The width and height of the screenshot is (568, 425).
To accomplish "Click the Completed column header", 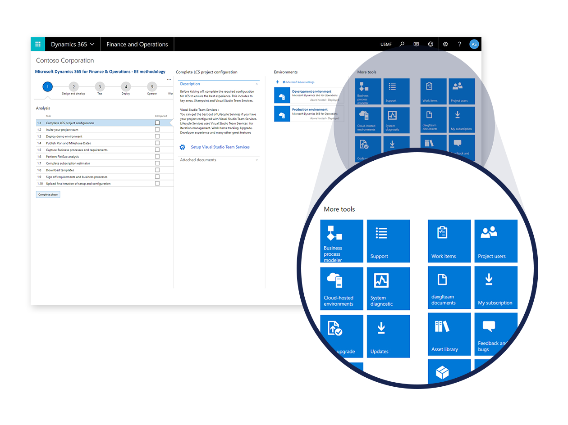I will (x=161, y=116).
